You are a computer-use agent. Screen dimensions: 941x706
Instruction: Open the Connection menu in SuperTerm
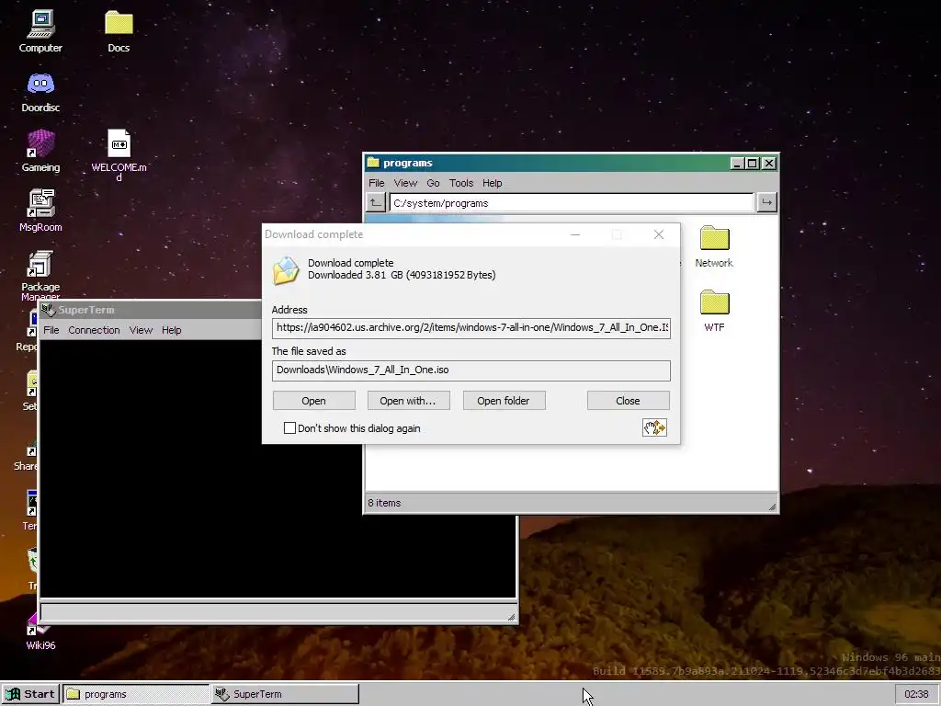coord(94,330)
